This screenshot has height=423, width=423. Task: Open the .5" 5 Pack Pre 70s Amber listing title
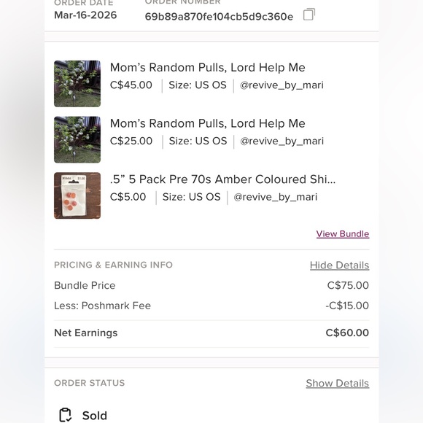click(222, 179)
